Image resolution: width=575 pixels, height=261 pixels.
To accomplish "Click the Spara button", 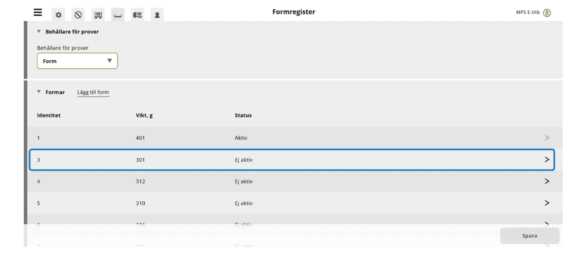I will click(530, 236).
